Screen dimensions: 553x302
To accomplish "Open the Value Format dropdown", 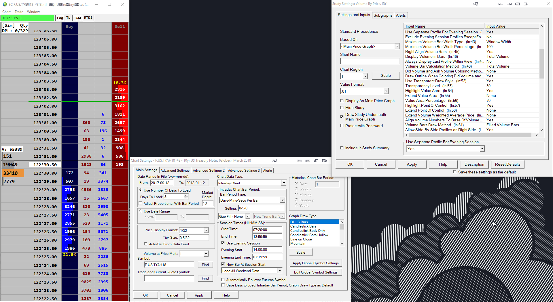I will click(386, 91).
